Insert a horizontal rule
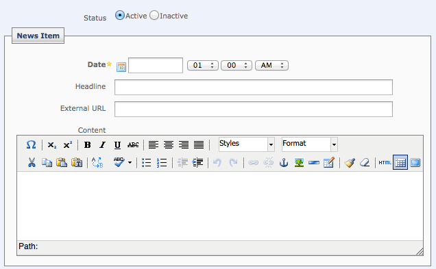Screen dimensions: 436x269 pyautogui.click(x=314, y=162)
